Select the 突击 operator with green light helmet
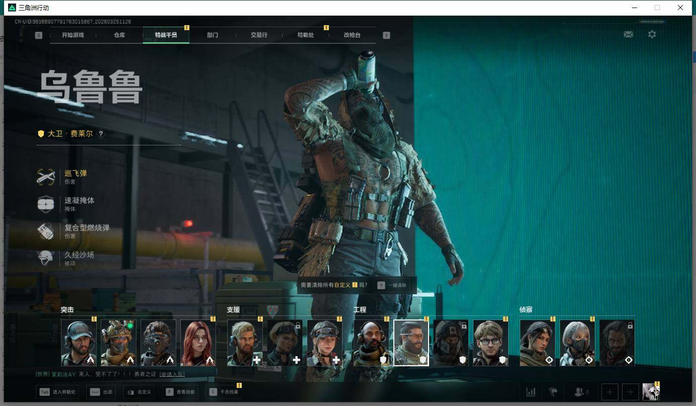Viewport: 696px width, 406px height. (118, 343)
